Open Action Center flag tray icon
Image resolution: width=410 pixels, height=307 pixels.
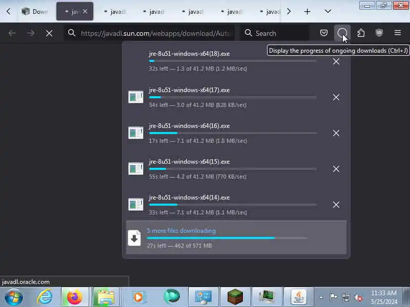coord(333,297)
